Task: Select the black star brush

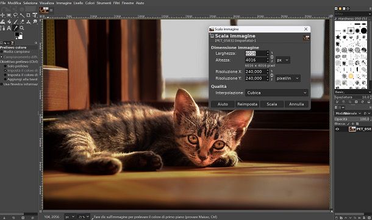Action: [338, 37]
